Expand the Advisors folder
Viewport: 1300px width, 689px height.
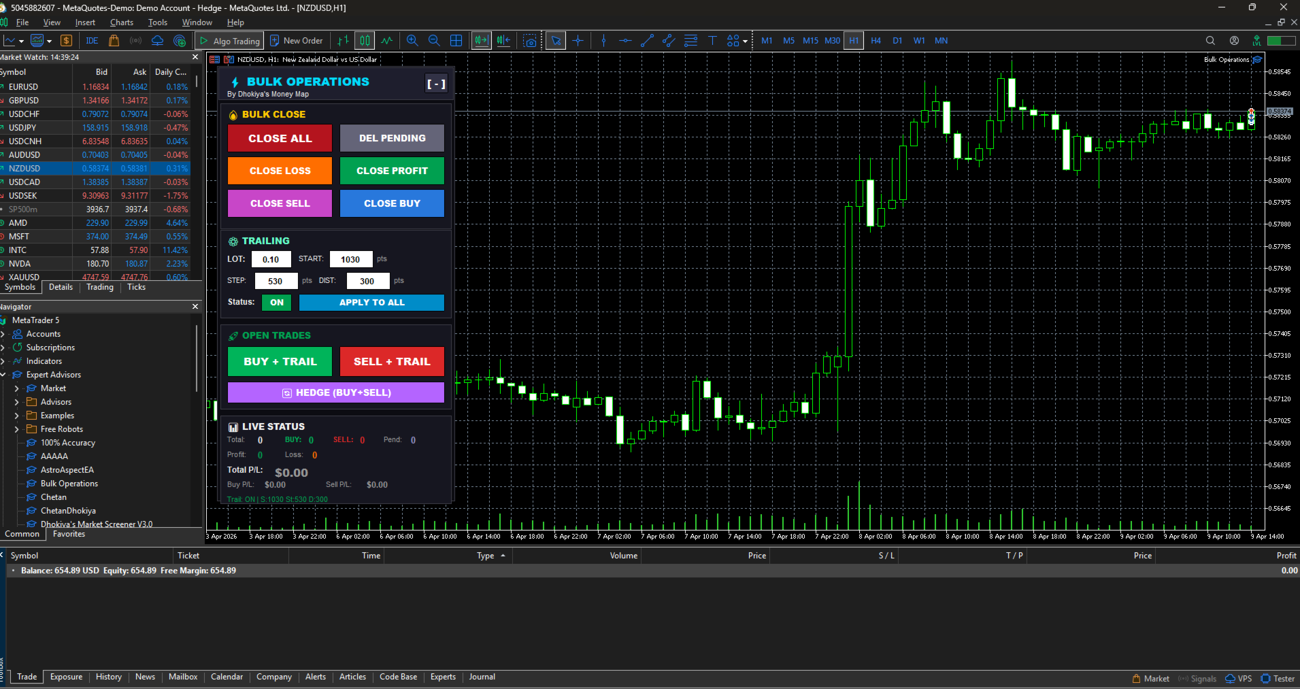point(17,402)
